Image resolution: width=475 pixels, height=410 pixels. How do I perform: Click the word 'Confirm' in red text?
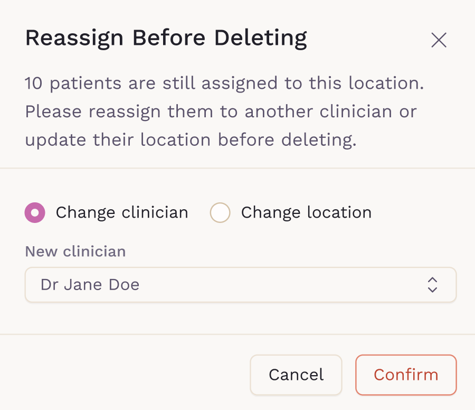click(x=405, y=375)
